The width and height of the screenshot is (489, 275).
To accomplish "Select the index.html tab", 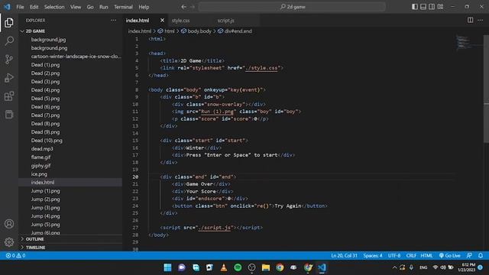I will [x=138, y=21].
